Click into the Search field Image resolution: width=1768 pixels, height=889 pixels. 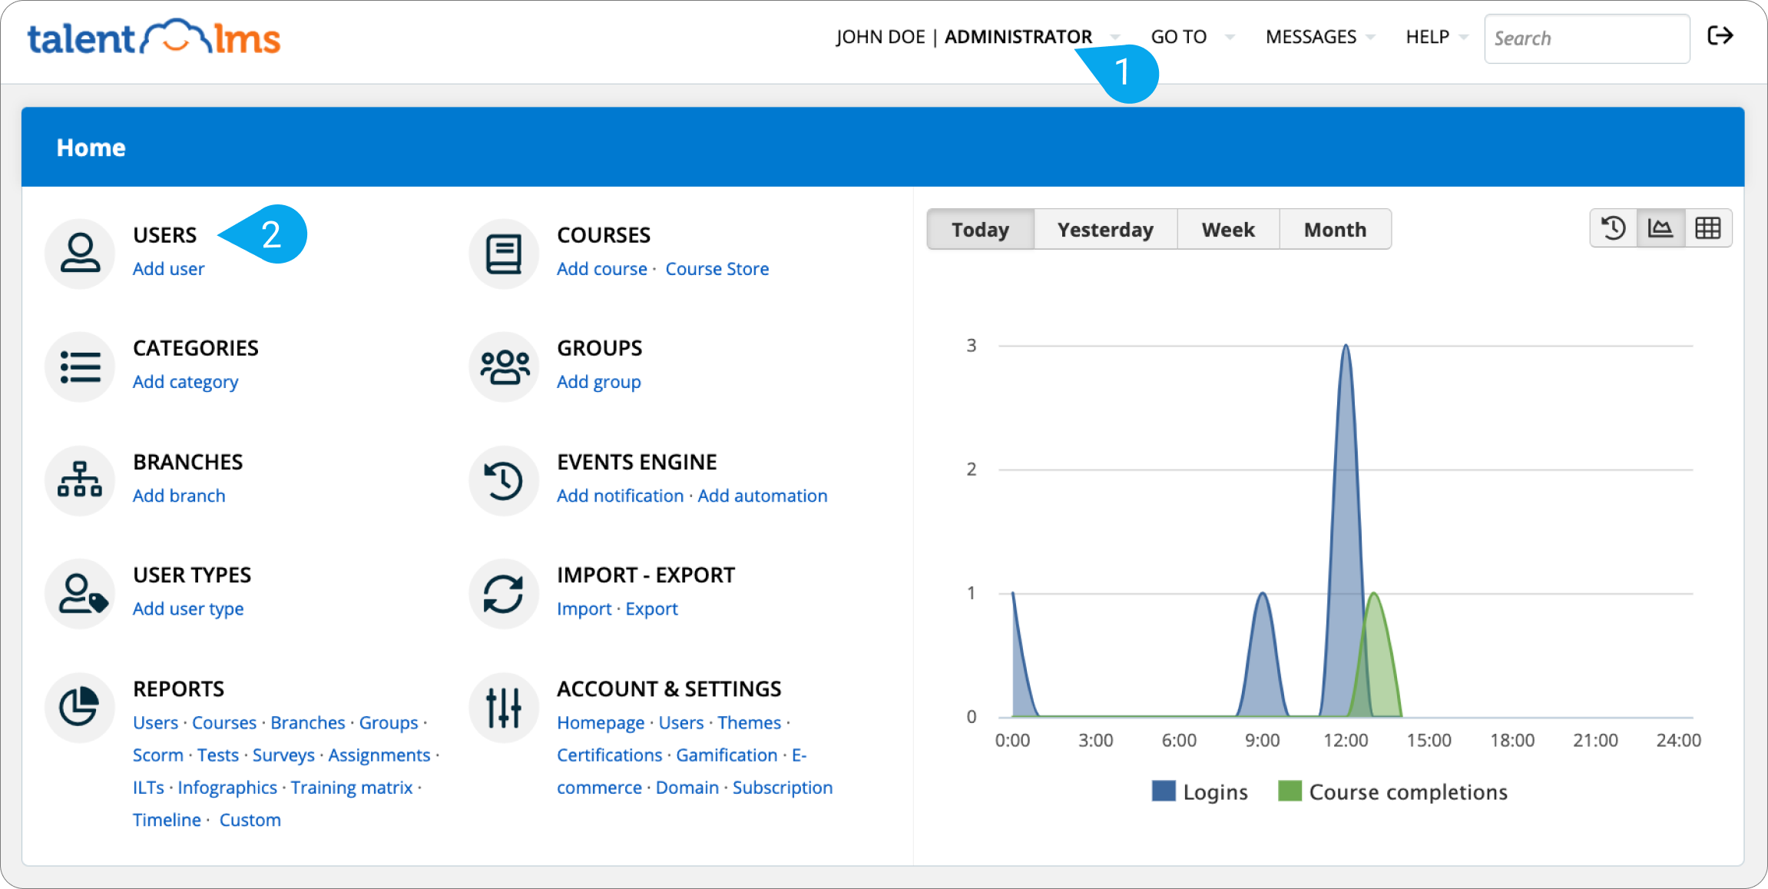pyautogui.click(x=1586, y=38)
